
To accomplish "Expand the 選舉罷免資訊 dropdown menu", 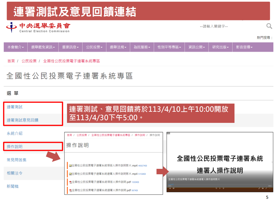I will click(x=43, y=47).
